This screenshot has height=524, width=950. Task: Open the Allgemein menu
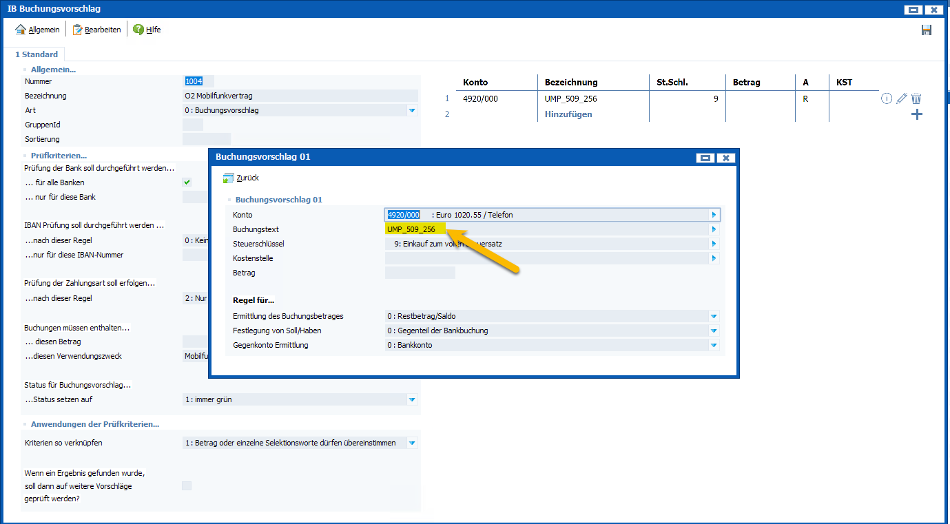coord(37,30)
